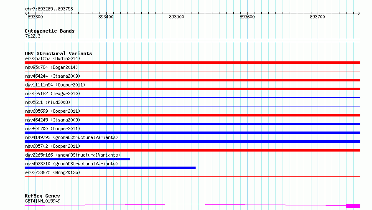The image size is (372, 210).
Task: Click the red bar under nsv605699
Action: 192,115
